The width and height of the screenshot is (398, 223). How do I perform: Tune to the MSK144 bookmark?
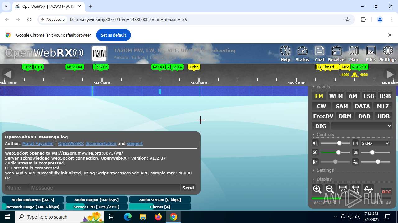click(75, 67)
